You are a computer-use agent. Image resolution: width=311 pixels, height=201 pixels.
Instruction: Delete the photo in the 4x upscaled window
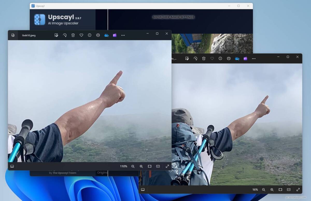pos(204,59)
